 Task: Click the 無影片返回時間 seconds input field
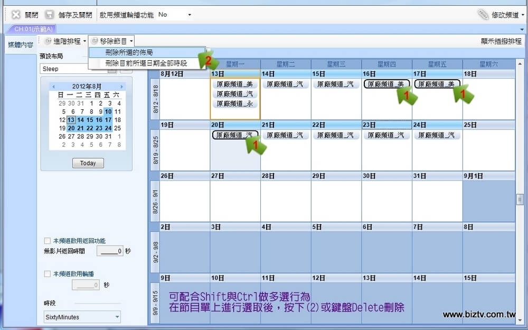pos(111,251)
